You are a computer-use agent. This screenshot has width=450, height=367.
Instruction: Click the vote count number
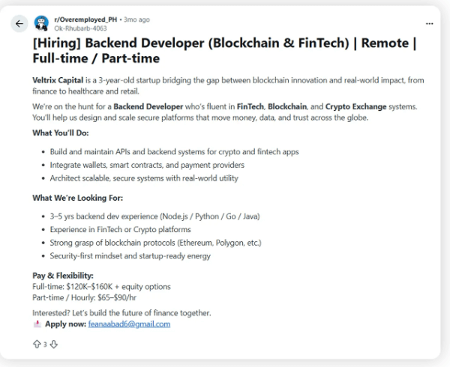[45, 345]
